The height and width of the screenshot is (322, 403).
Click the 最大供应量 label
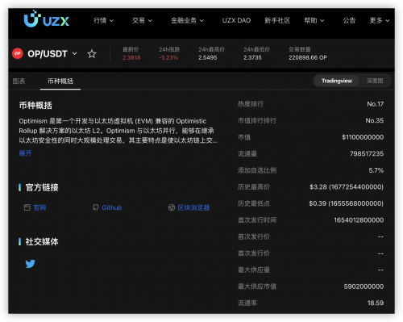254,270
